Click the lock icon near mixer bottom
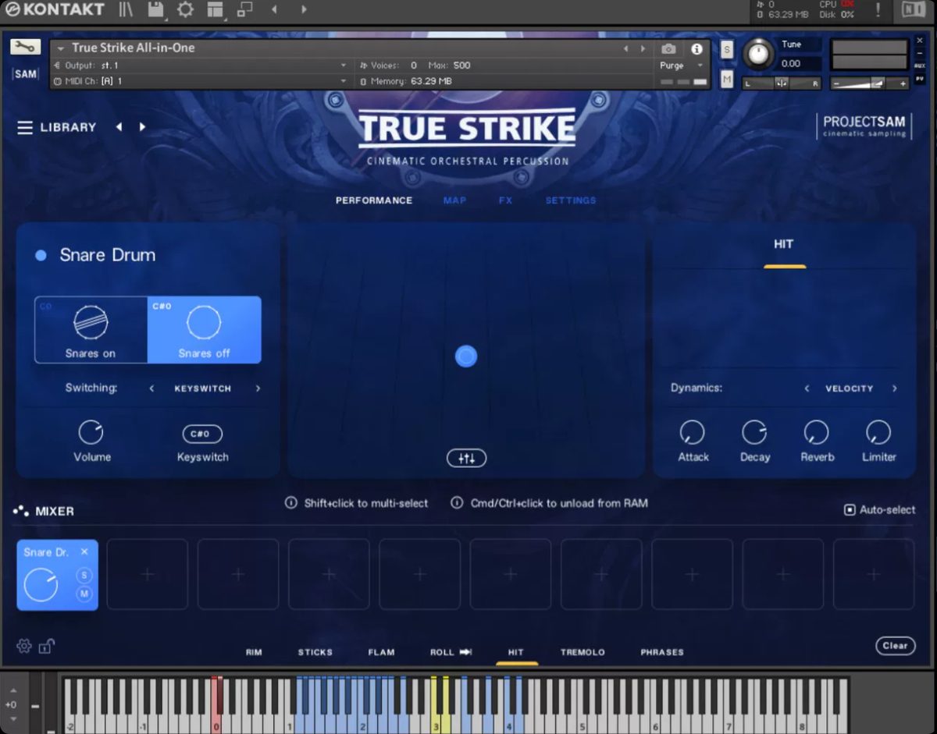937x734 pixels. tap(47, 646)
